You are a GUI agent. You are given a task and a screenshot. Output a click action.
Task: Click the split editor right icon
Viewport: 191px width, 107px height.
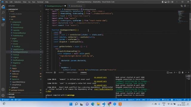coord(185,6)
